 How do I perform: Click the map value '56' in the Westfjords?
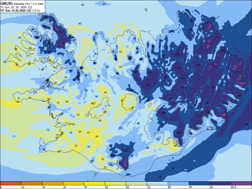[x=16, y=49]
